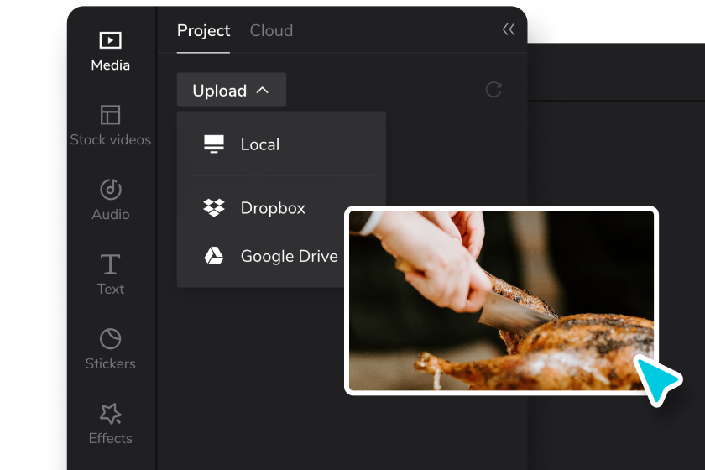Collapse the media panel with double chevron

click(509, 29)
